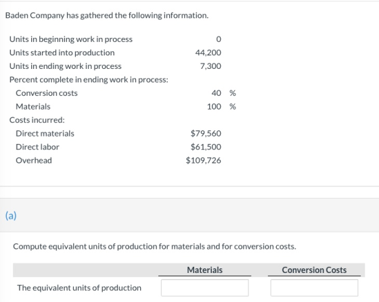The width and height of the screenshot is (379, 302).
Task: Click the 40 percent conversion value
Action: tap(217, 93)
